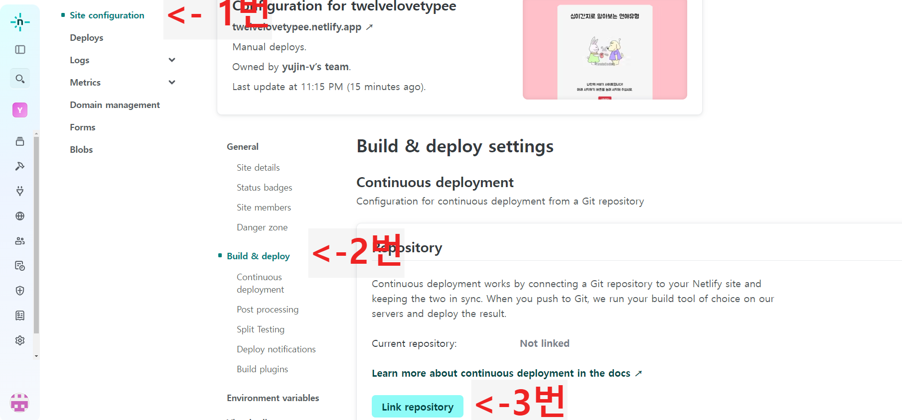This screenshot has height=420, width=902.
Task: Jump to Danger zone
Action: (262, 227)
